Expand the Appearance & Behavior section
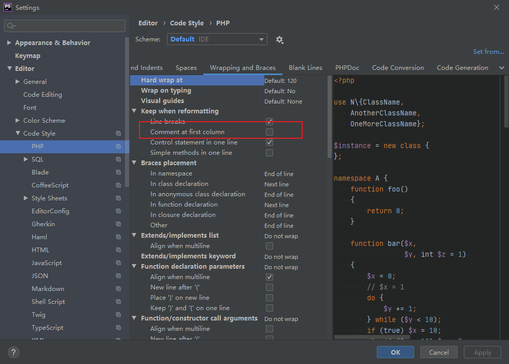This screenshot has width=509, height=364. [x=9, y=43]
